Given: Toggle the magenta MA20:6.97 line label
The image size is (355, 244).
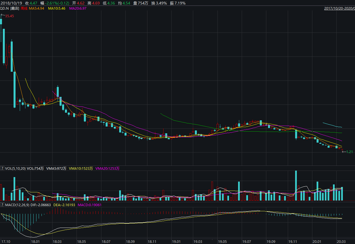Looking at the screenshot, I should tap(78, 8).
